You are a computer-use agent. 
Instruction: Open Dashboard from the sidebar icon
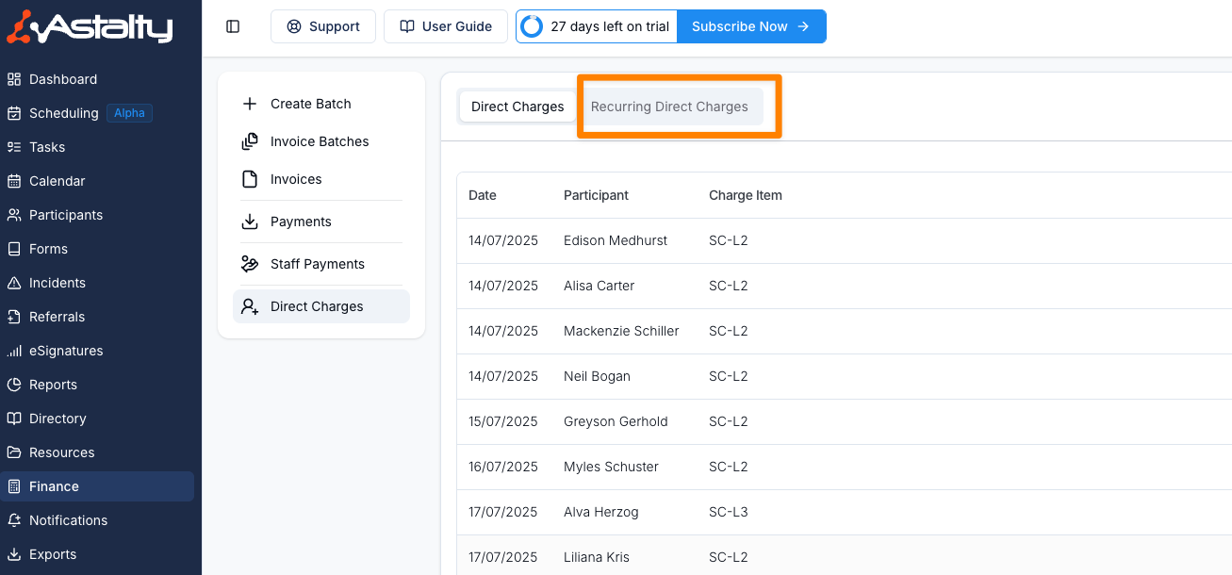14,79
